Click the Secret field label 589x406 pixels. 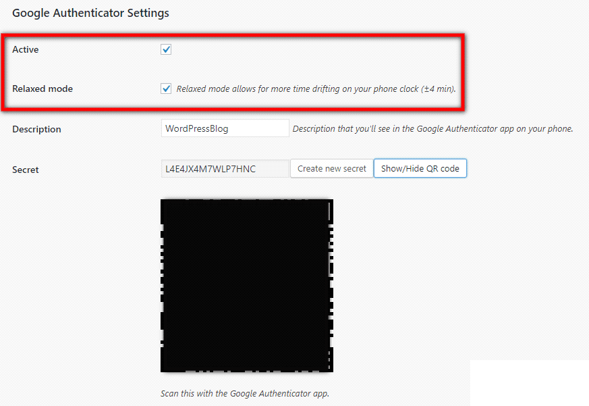coord(26,170)
